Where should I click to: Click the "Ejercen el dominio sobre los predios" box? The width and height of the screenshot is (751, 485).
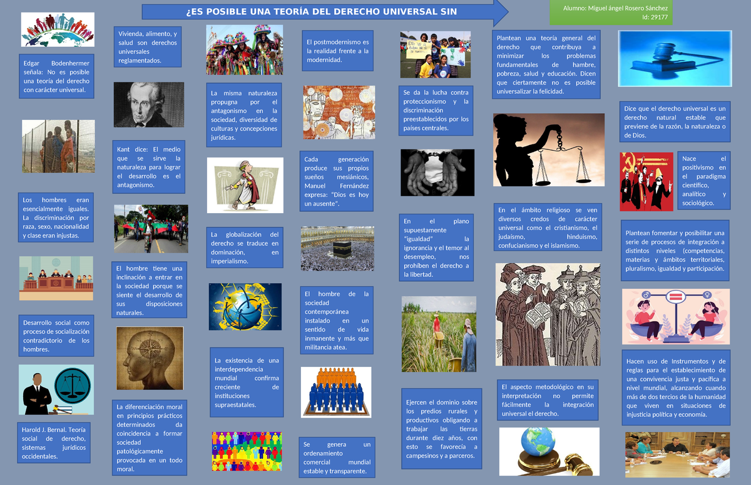pyautogui.click(x=442, y=429)
